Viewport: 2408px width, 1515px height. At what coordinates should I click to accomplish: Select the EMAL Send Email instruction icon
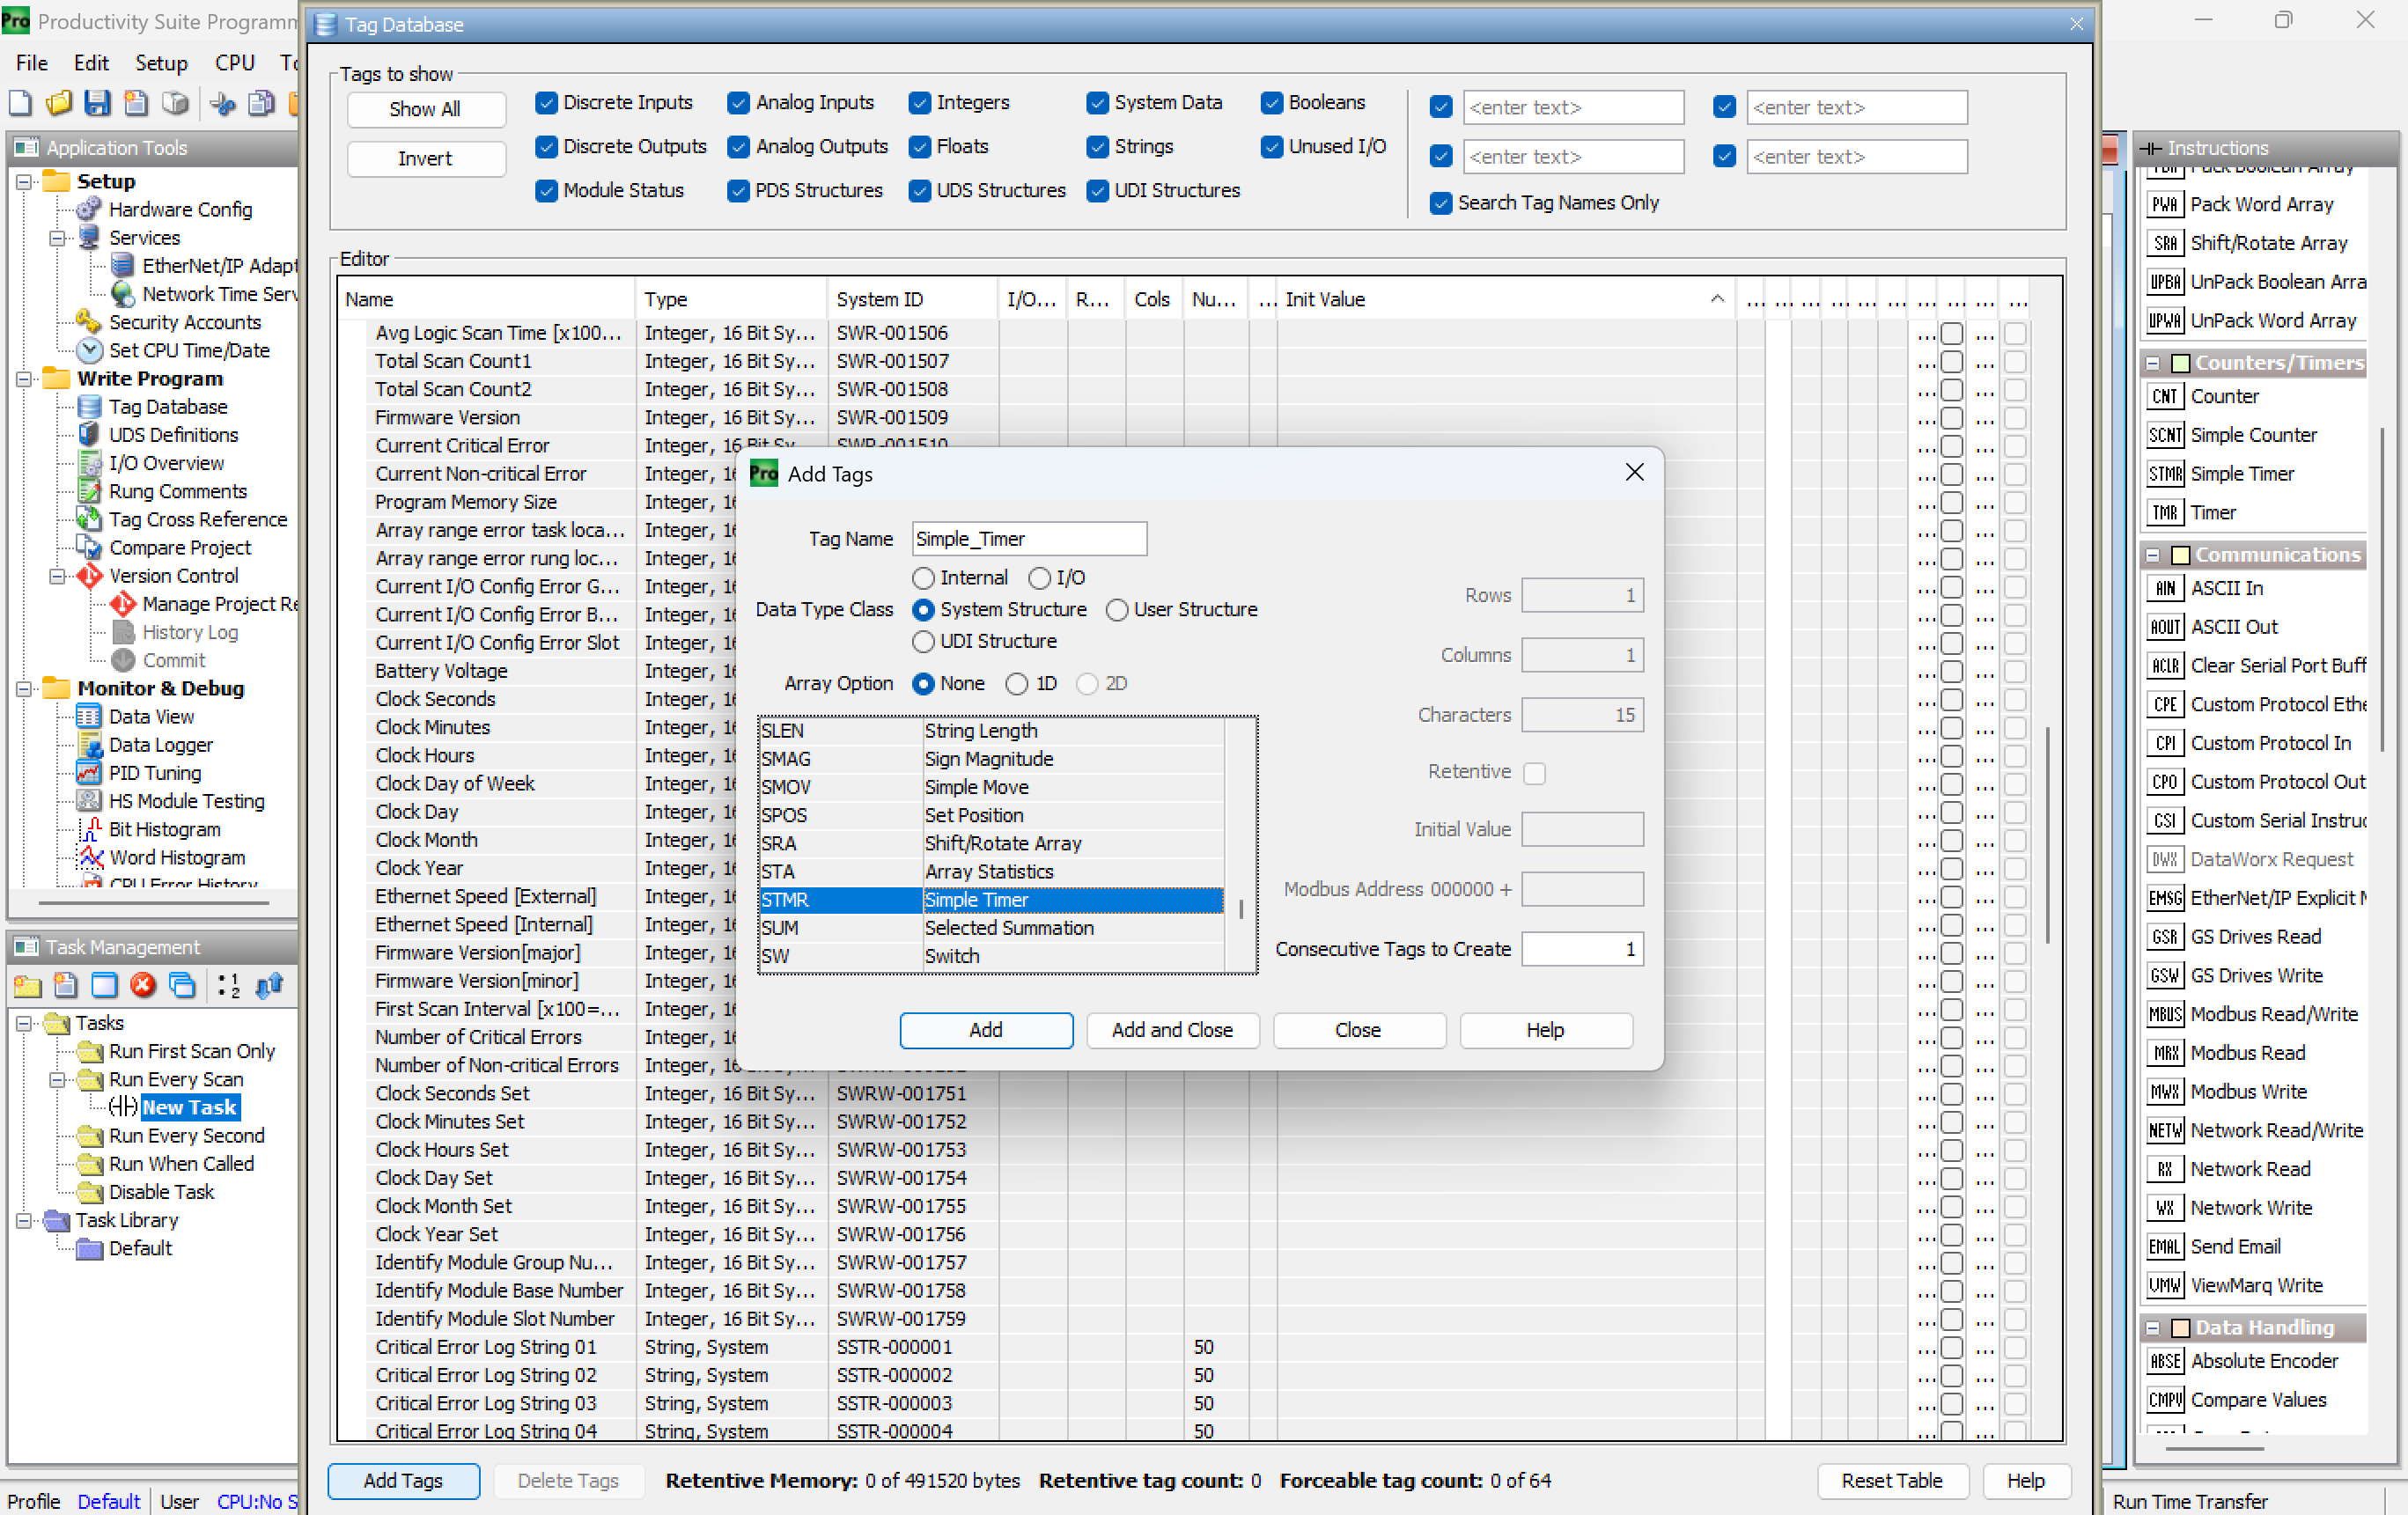click(x=2164, y=1246)
